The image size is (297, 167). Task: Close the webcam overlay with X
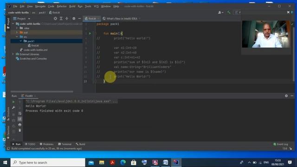[288, 12]
